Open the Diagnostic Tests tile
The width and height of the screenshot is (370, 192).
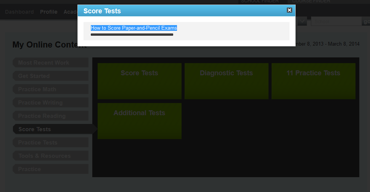pos(226,81)
